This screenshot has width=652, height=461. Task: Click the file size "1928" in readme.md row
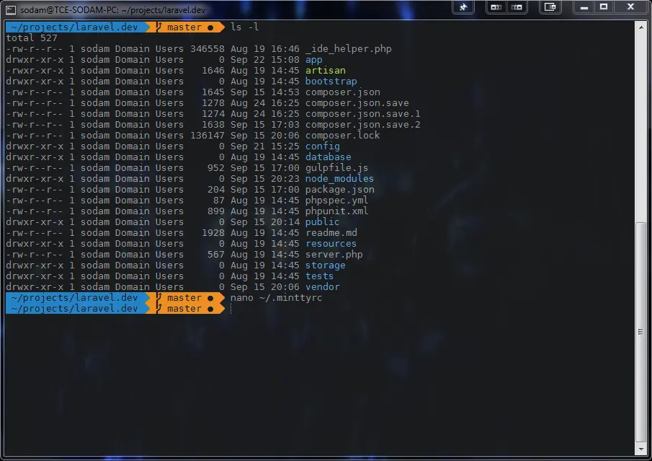[213, 233]
